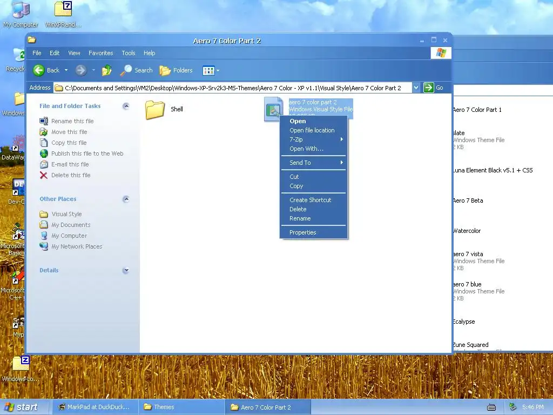
Task: Choose Properties in the context menu
Action: click(x=313, y=232)
